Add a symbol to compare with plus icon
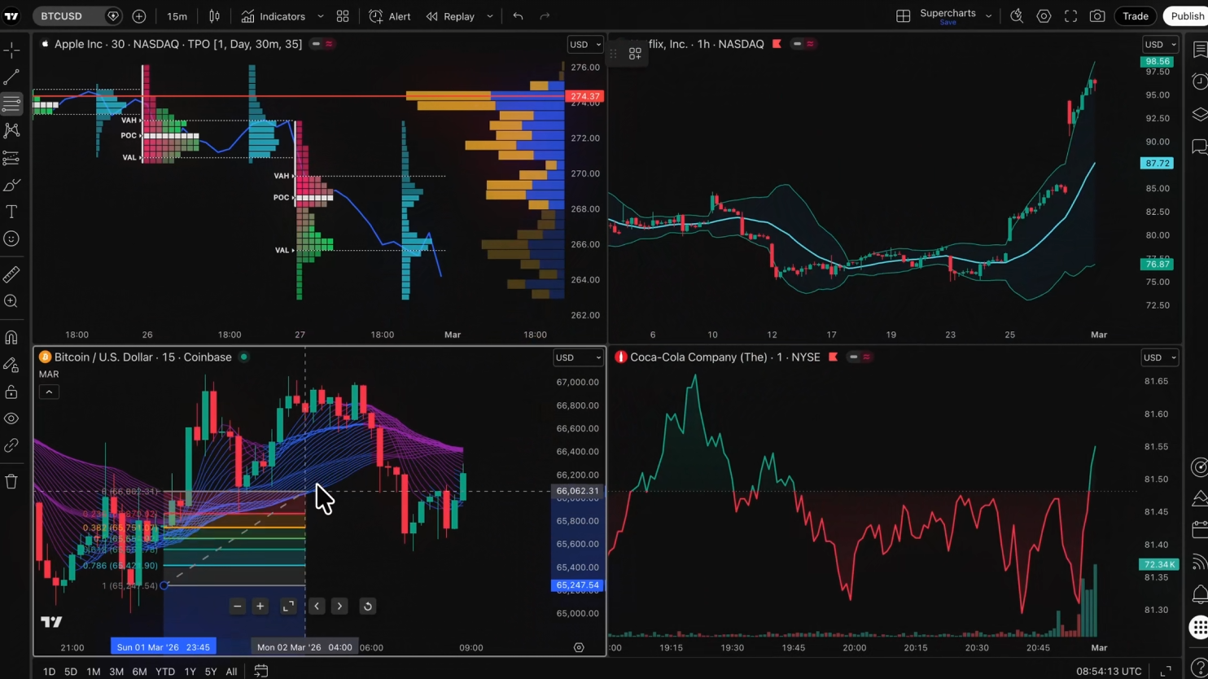 [x=139, y=16]
